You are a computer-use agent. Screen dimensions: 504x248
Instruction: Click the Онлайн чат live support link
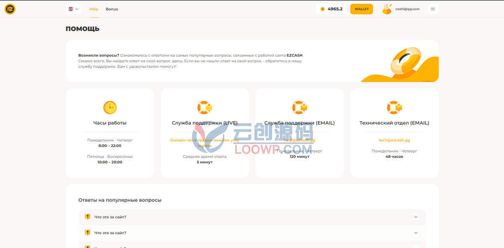[x=205, y=143]
